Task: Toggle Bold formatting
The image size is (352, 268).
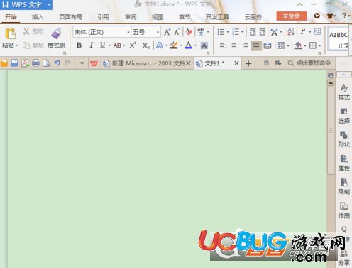Action: click(x=79, y=45)
